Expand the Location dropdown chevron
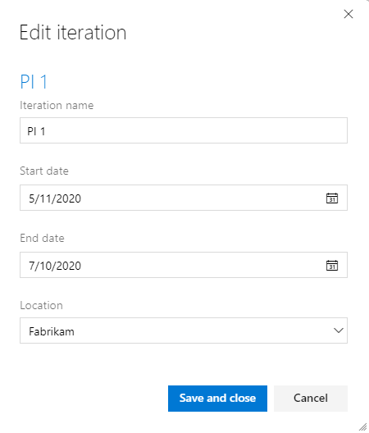Image resolution: width=369 pixels, height=433 pixels. [x=339, y=330]
